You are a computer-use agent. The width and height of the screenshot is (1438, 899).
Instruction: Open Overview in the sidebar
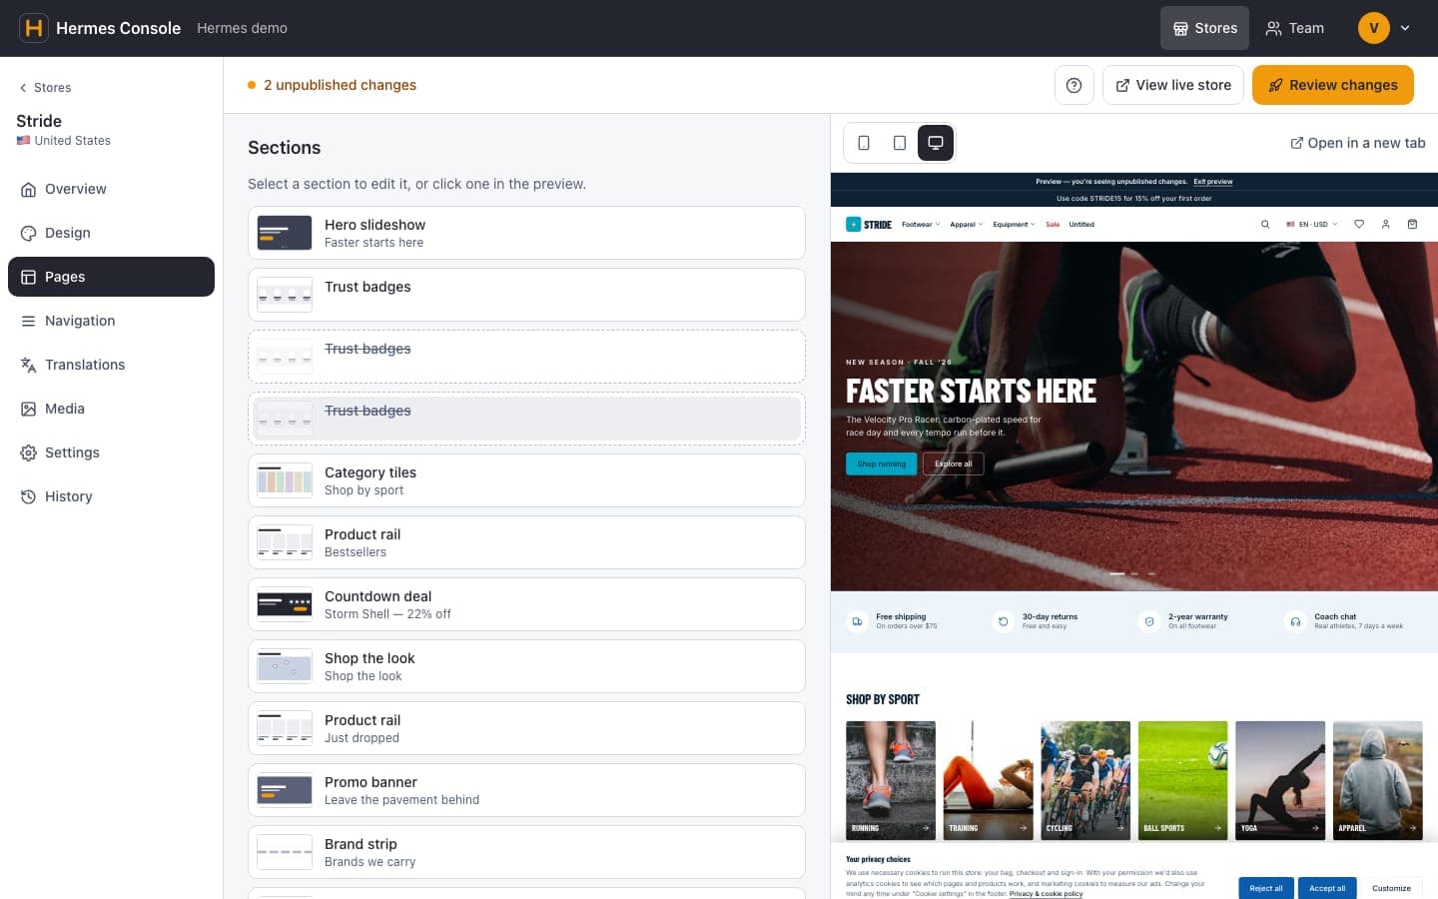click(111, 189)
